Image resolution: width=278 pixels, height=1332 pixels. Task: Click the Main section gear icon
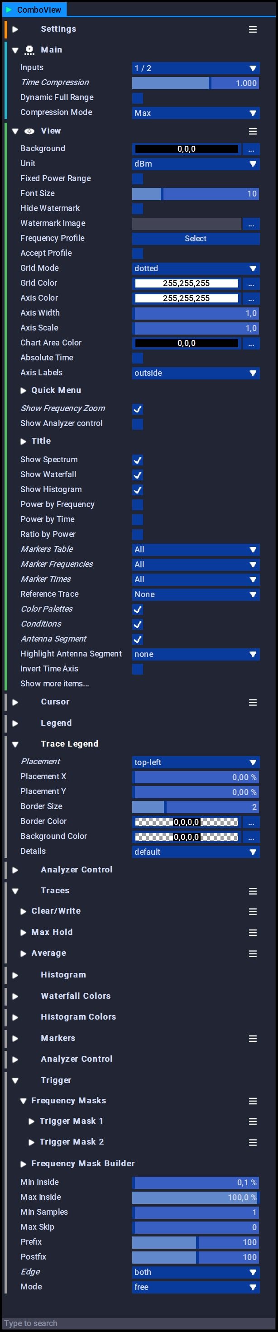point(29,50)
